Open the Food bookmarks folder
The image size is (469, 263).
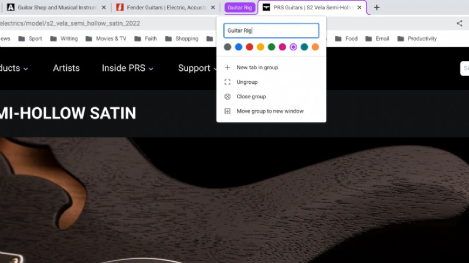click(346, 39)
